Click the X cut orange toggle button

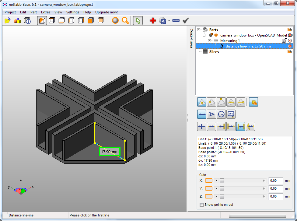coord(209,181)
